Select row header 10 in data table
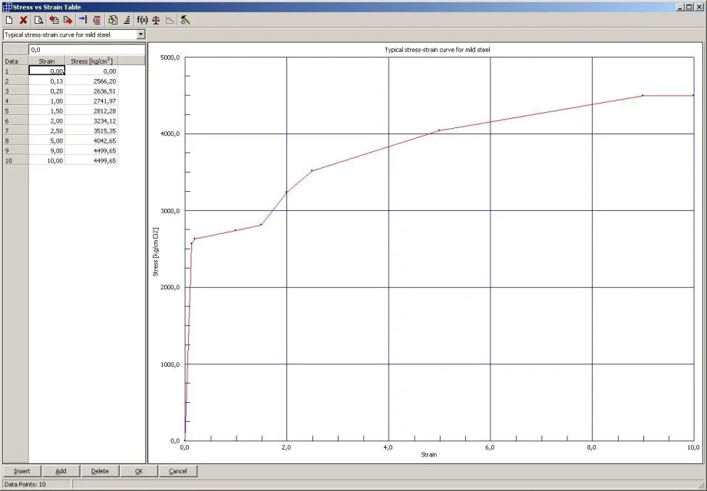The image size is (707, 491). (x=16, y=160)
